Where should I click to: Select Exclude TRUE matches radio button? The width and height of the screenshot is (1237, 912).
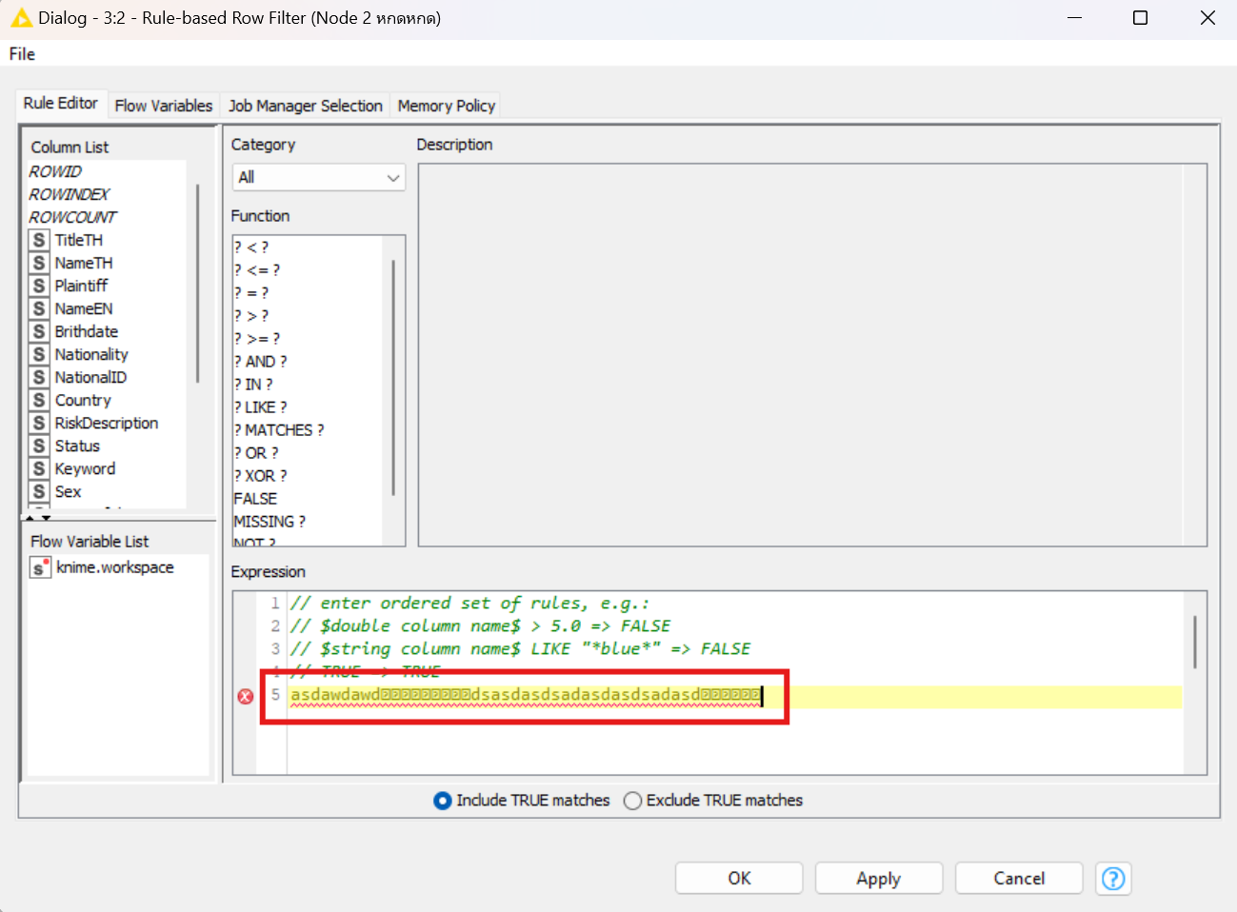point(632,801)
